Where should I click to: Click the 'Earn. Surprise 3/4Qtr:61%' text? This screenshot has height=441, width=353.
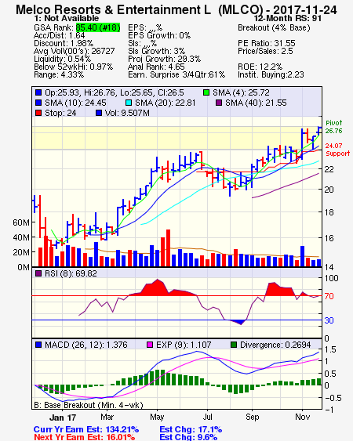176,75
